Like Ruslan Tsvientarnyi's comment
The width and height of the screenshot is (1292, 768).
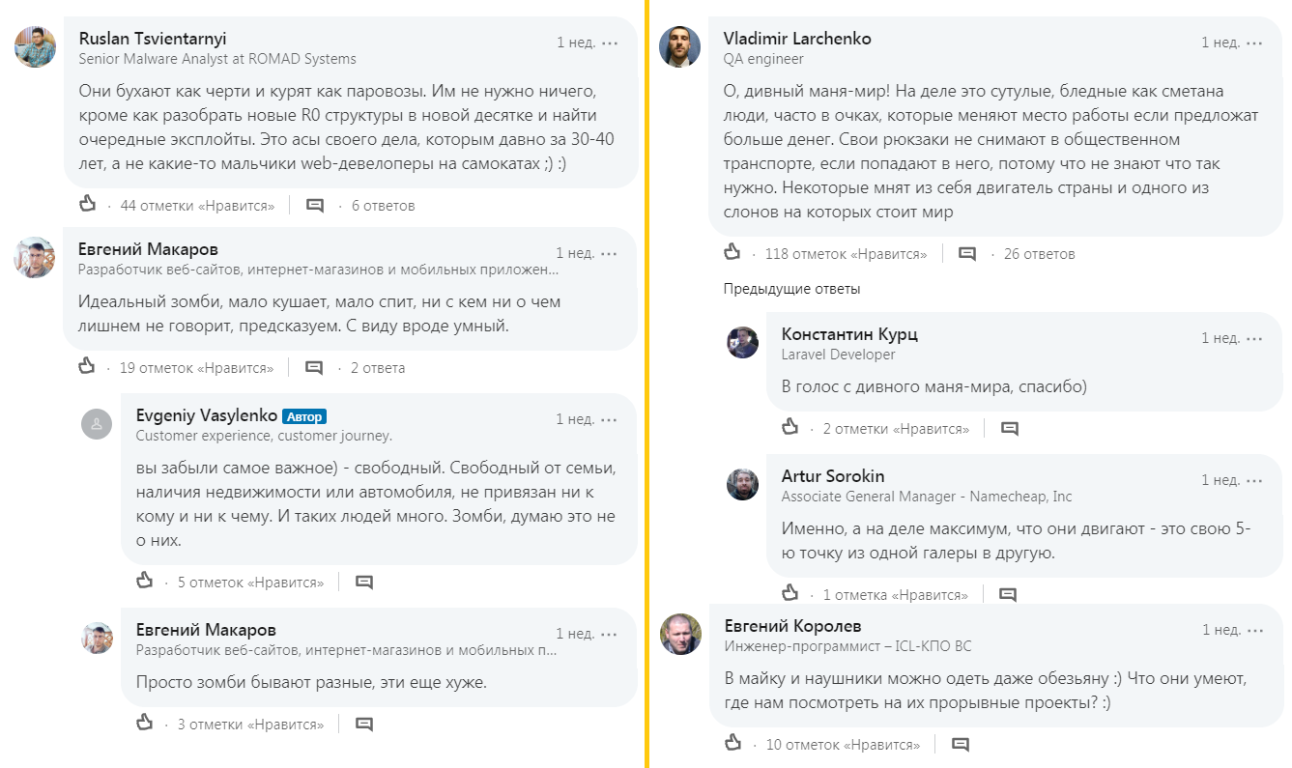coord(88,204)
